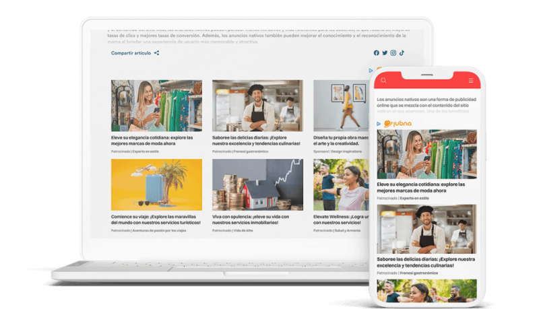
Task: Tap the search magnifier in the phone header
Action: pos(384,81)
